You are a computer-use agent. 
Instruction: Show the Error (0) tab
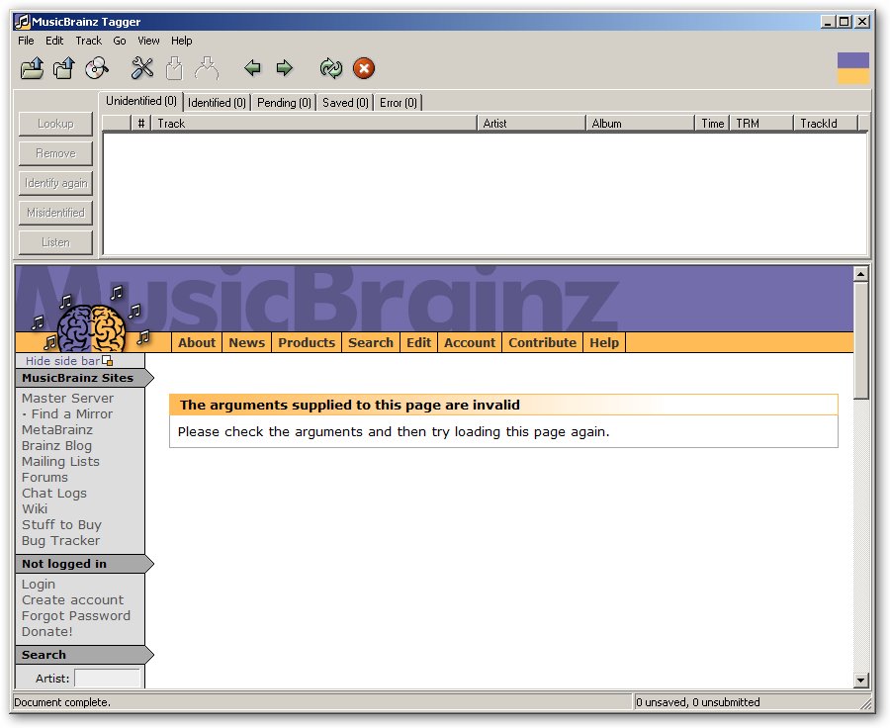point(398,102)
